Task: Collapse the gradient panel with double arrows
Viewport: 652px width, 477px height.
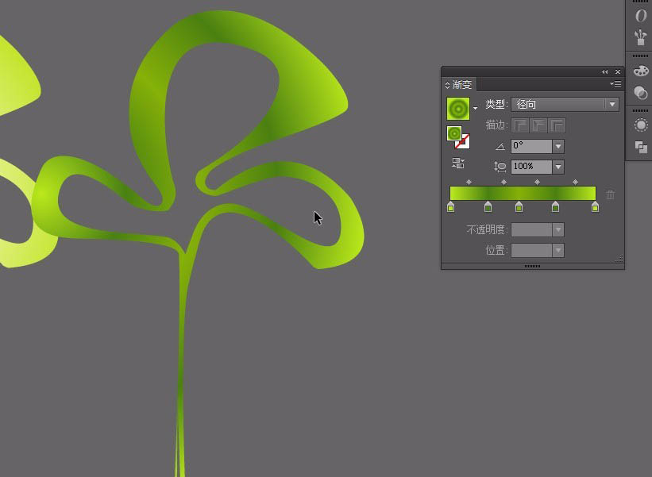Action: [604, 72]
